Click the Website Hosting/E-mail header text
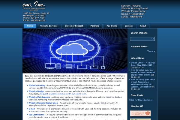180x120 pixels. 134,8
